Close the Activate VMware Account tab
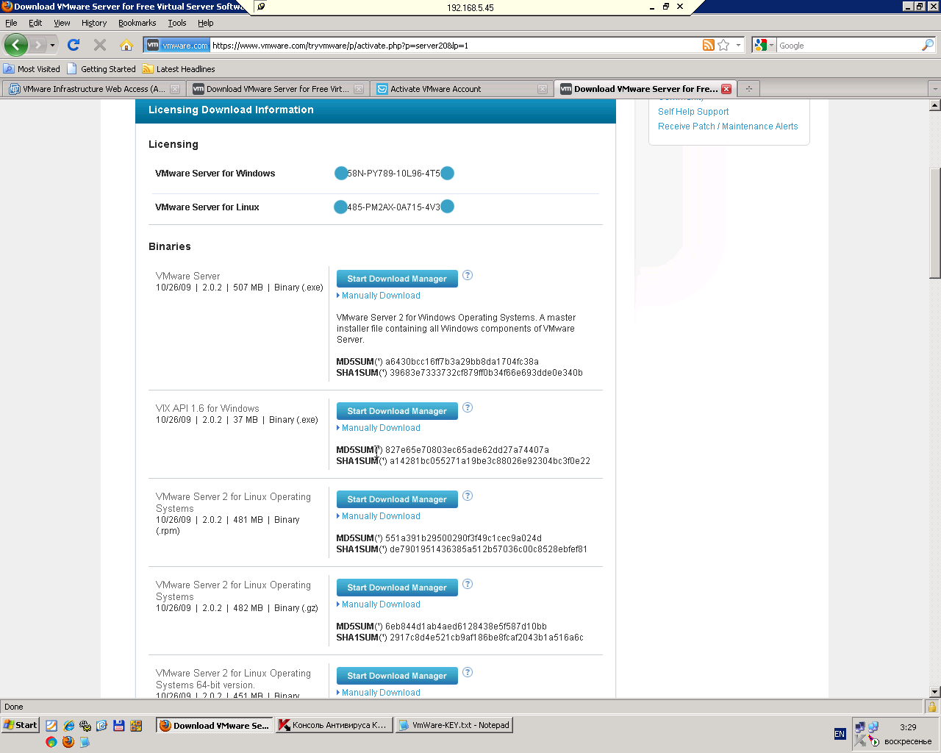The width and height of the screenshot is (941, 753). [543, 89]
